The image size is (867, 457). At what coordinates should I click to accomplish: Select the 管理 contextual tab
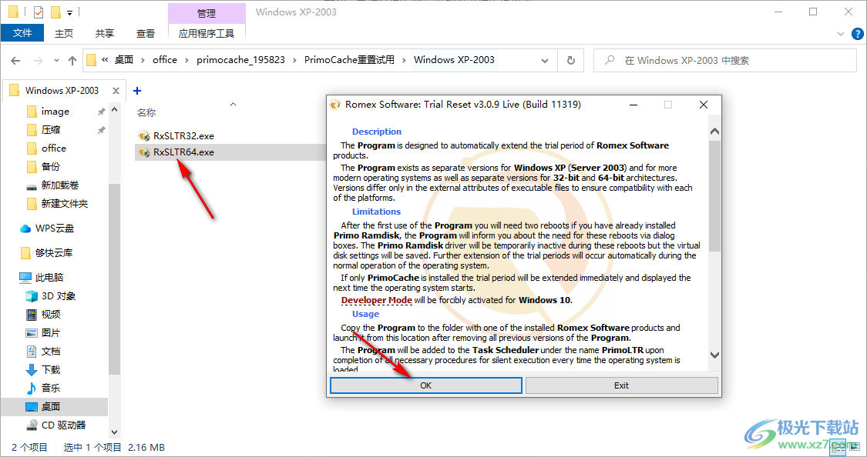click(207, 13)
